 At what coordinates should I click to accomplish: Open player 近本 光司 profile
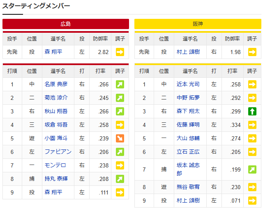click(188, 84)
